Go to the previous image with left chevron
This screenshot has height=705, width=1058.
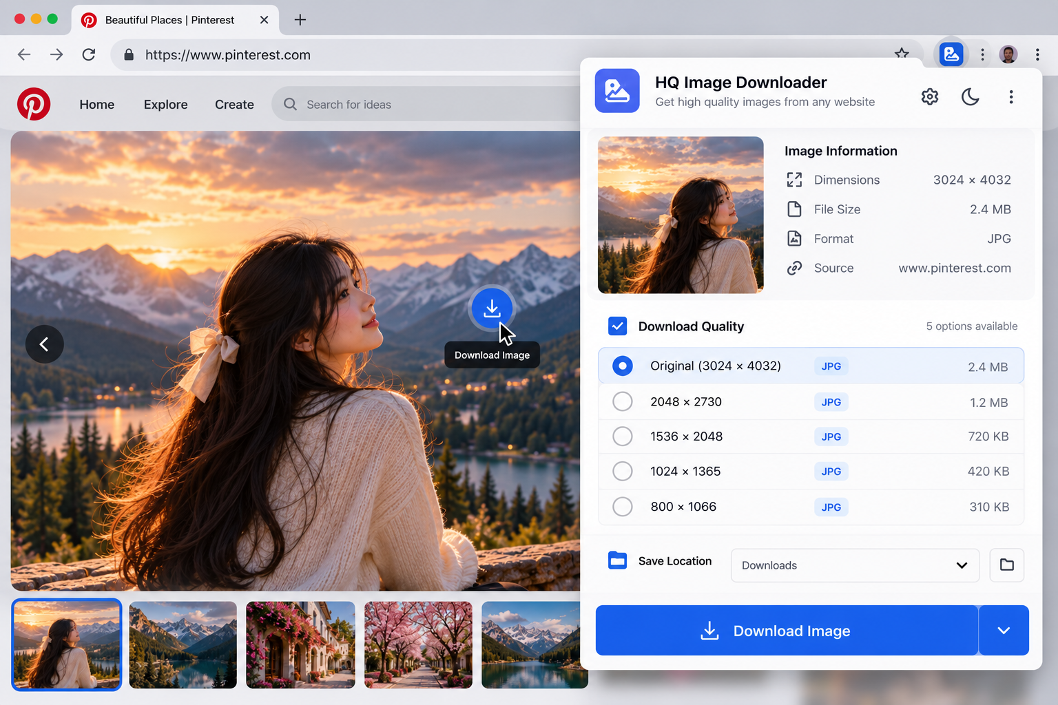click(45, 344)
